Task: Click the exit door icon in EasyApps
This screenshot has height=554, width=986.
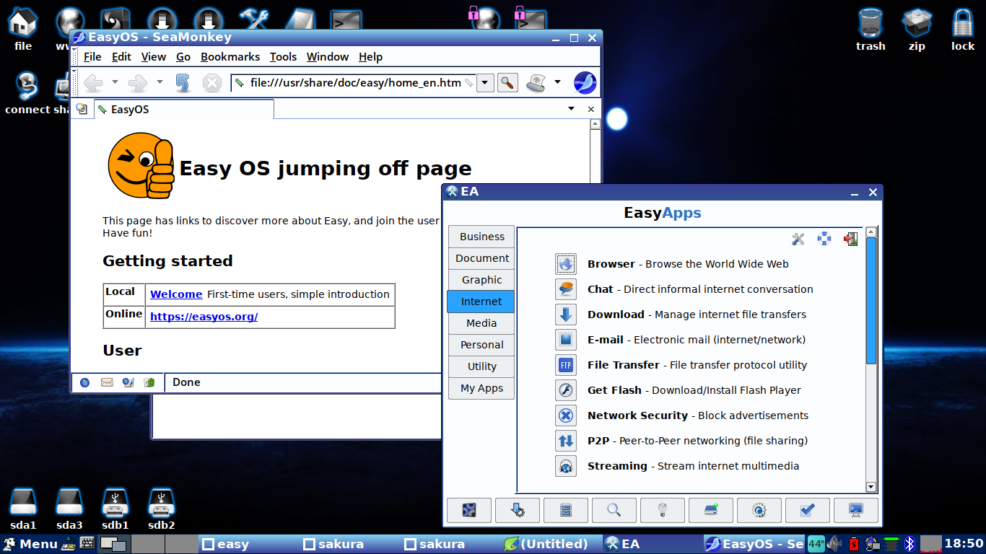Action: coord(850,239)
